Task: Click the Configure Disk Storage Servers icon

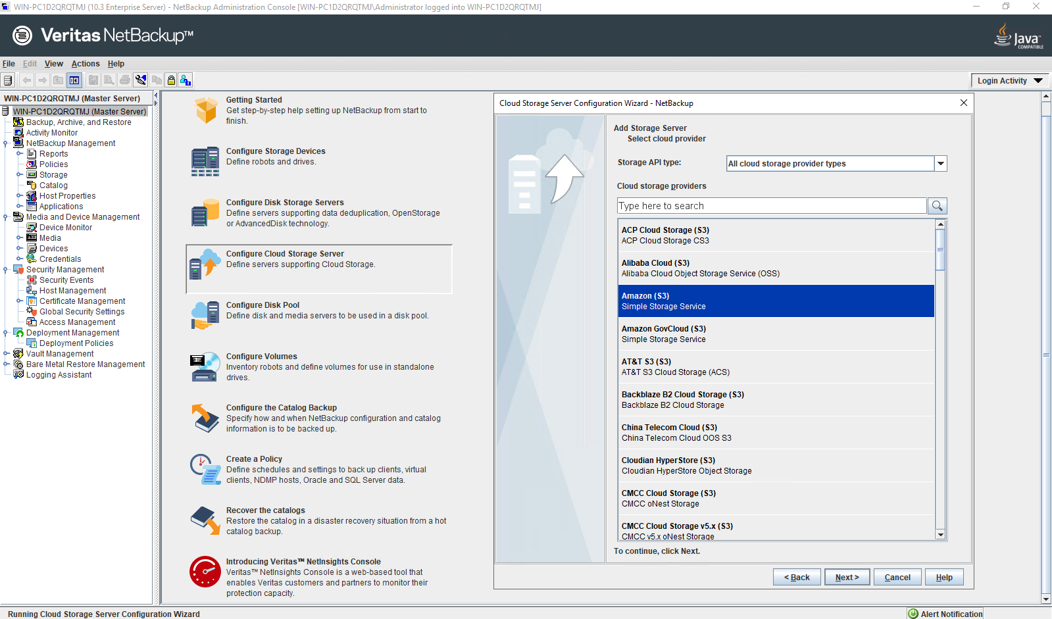Action: (205, 212)
